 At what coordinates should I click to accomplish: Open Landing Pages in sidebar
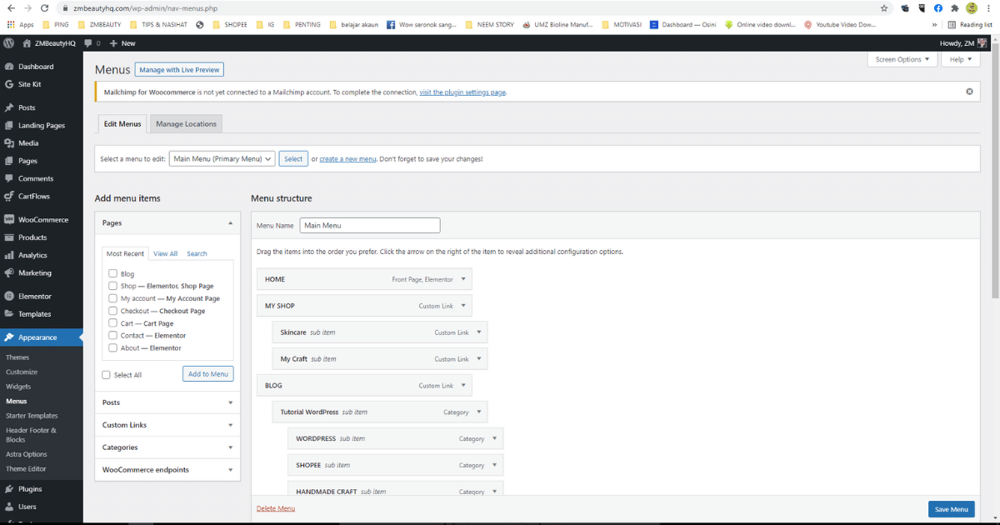(x=41, y=125)
